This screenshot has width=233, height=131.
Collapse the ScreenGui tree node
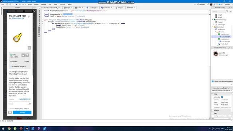coord(214,29)
